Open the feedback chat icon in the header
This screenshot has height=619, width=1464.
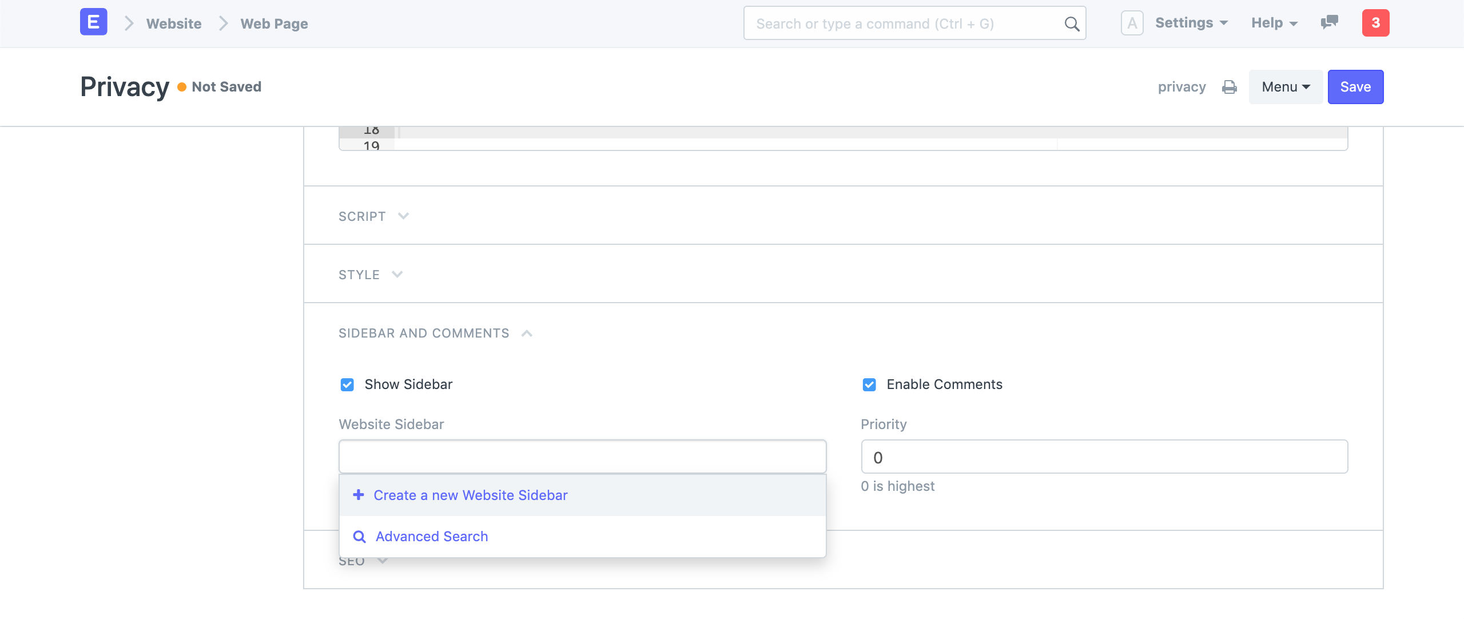1328,23
